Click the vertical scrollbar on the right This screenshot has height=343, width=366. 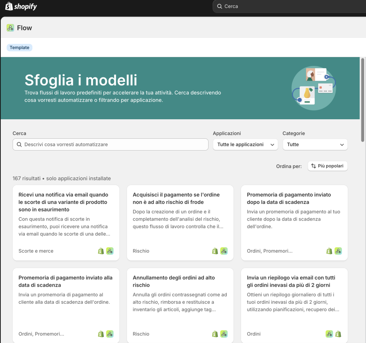[x=362, y=100]
